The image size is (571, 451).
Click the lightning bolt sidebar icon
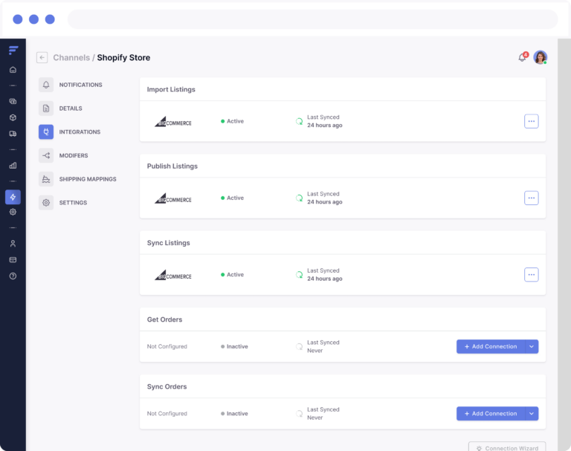pyautogui.click(x=13, y=197)
